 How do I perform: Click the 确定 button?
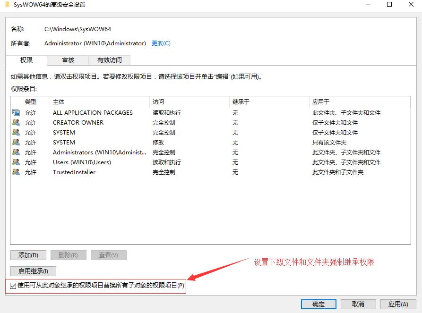318,304
